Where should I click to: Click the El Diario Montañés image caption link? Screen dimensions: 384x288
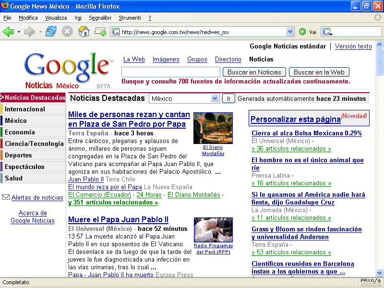point(213,150)
